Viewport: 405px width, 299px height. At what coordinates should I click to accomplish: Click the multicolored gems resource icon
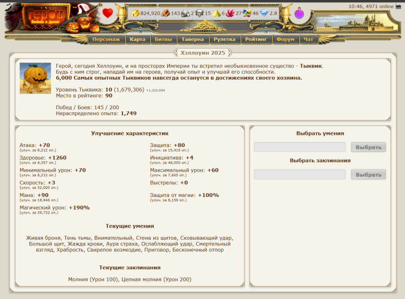click(247, 13)
